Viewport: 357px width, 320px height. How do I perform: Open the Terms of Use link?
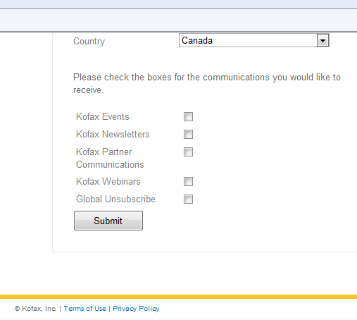[x=85, y=309]
